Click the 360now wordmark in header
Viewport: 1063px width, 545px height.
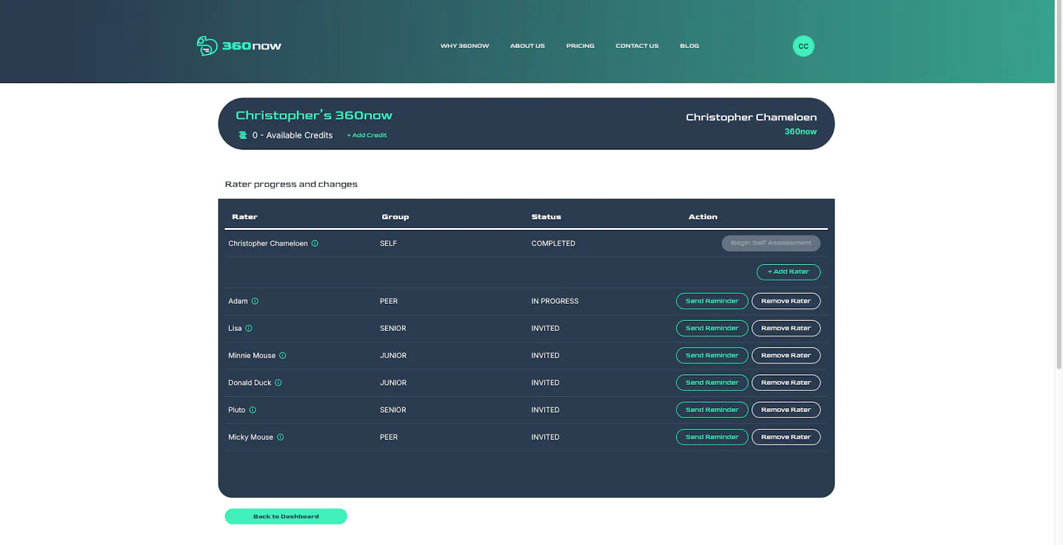click(252, 46)
